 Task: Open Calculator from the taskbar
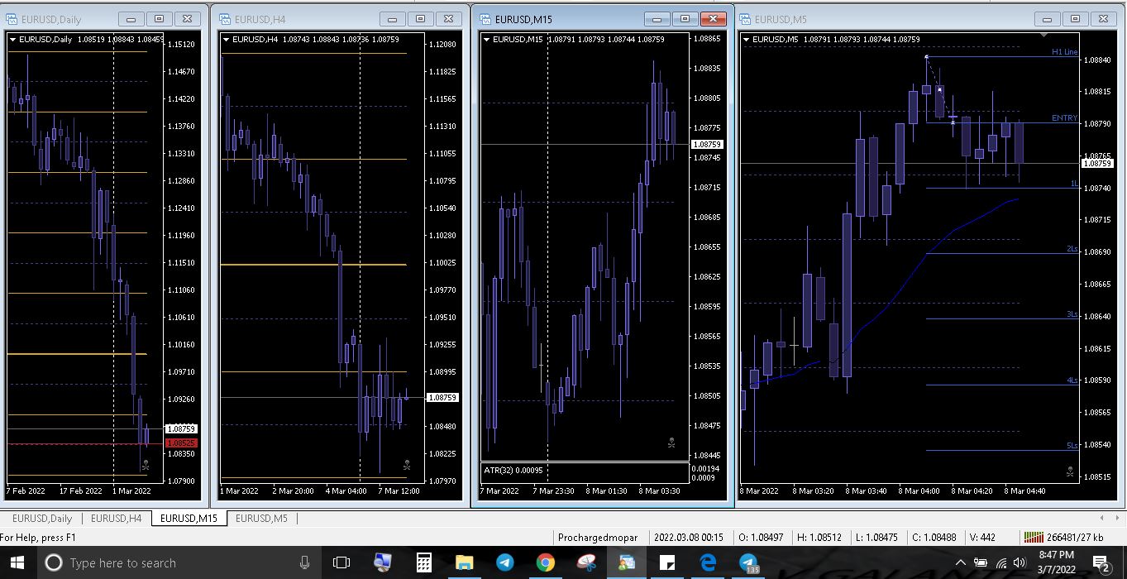click(x=423, y=562)
